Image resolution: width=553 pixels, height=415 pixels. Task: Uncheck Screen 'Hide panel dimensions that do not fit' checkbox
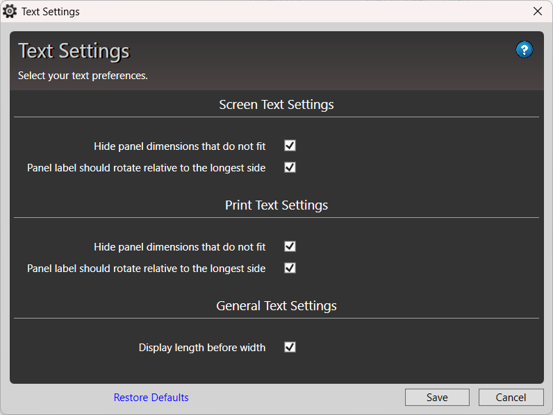290,146
